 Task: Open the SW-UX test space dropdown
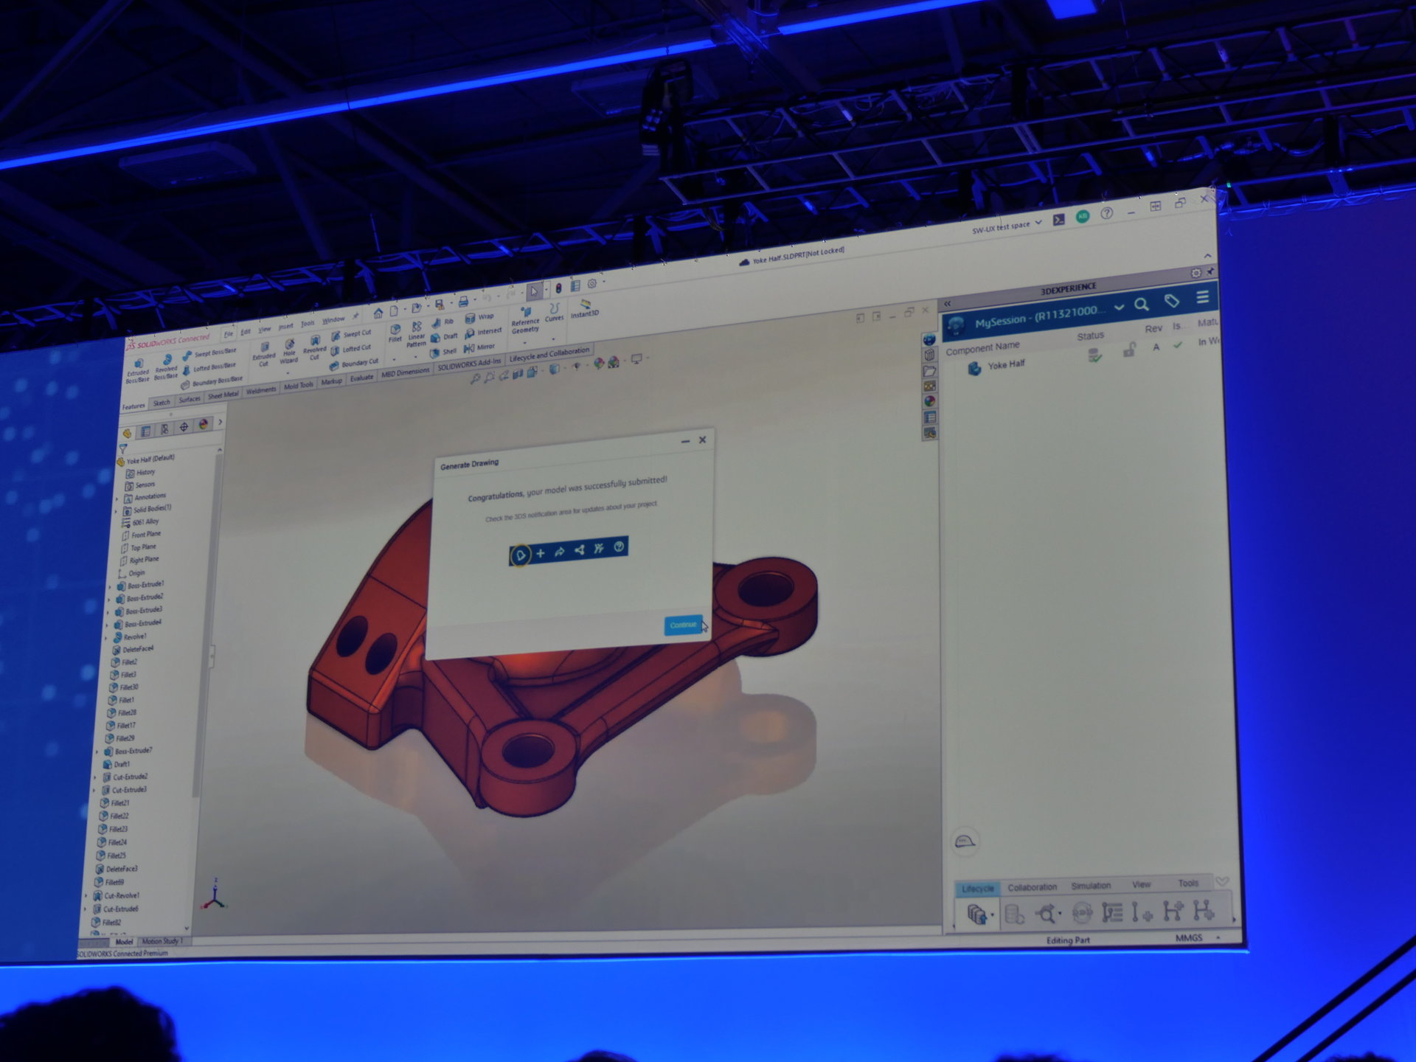(1007, 226)
